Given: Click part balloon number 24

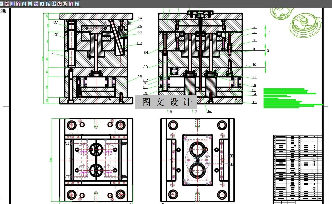Looking at the screenshot, I should click(146, 53).
